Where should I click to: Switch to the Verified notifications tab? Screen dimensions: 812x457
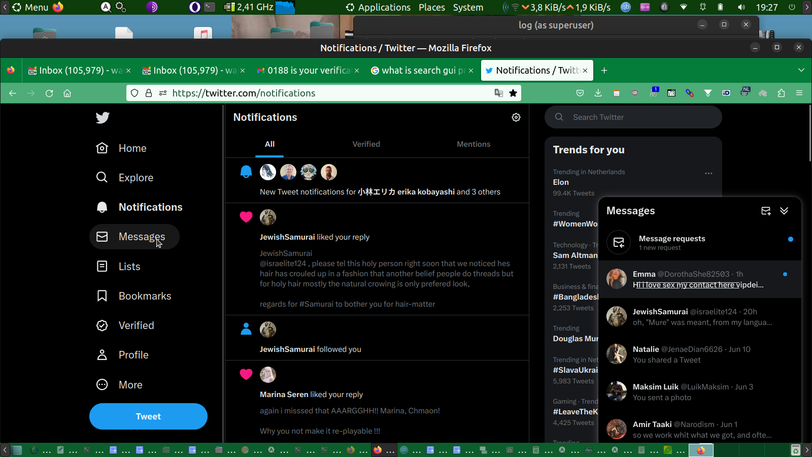pyautogui.click(x=366, y=144)
